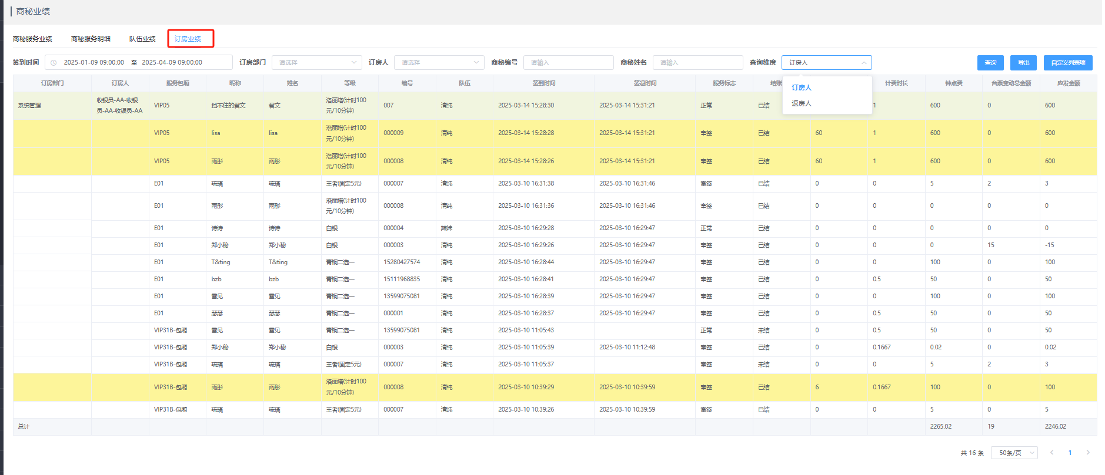Click the total 2265.02 in summary row
This screenshot has width=1105, height=475.
(x=940, y=427)
